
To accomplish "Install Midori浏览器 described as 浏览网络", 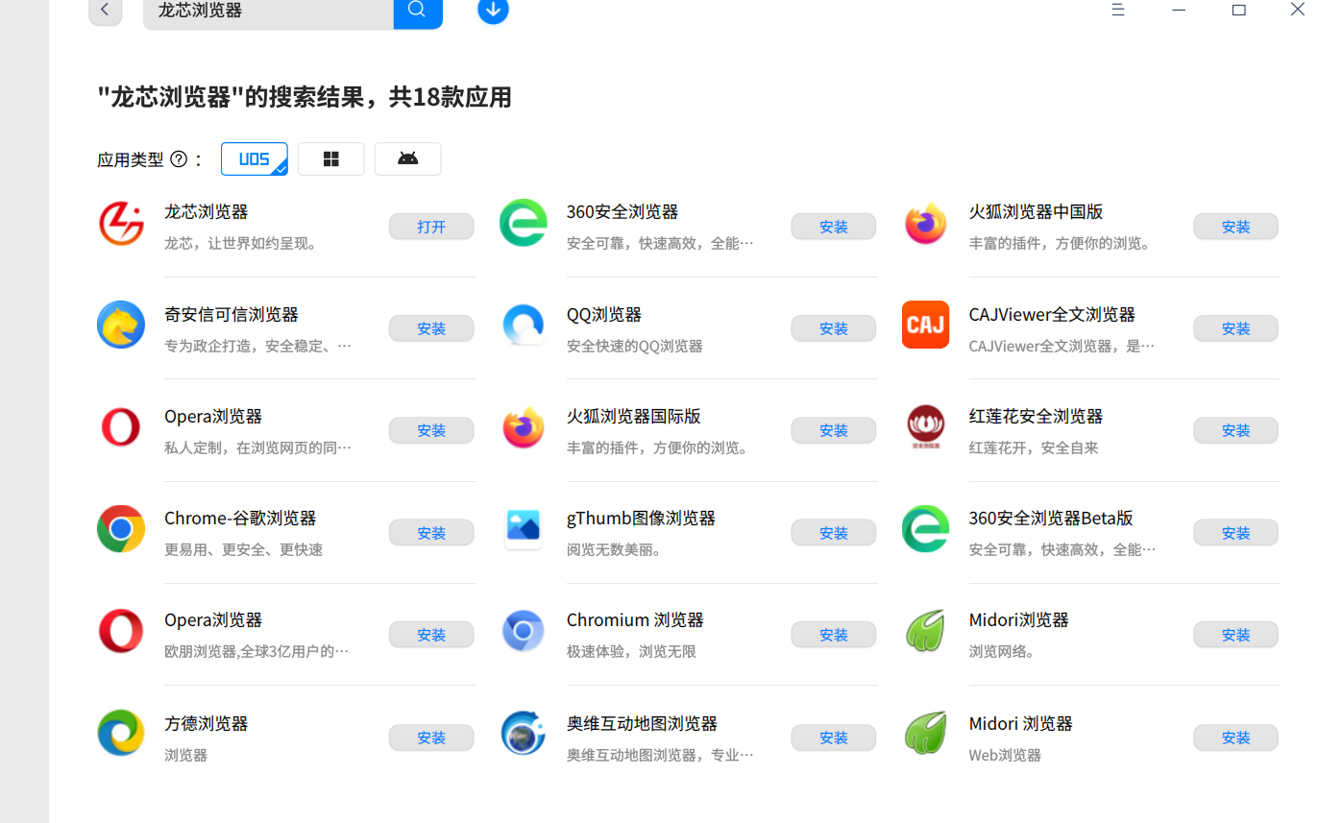I will [1236, 634].
